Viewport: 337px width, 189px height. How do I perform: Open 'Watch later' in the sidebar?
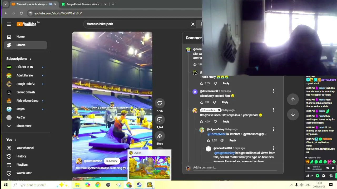[25, 173]
